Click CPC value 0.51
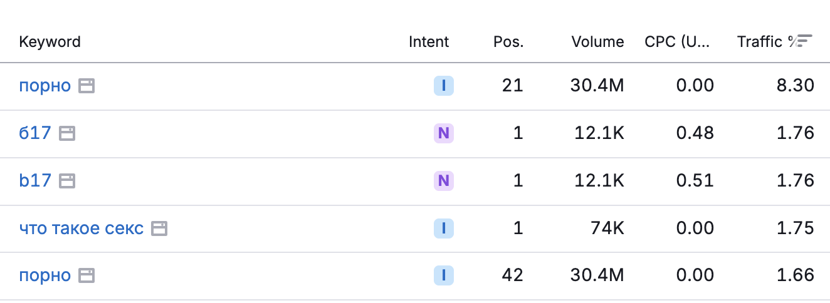 tap(695, 181)
